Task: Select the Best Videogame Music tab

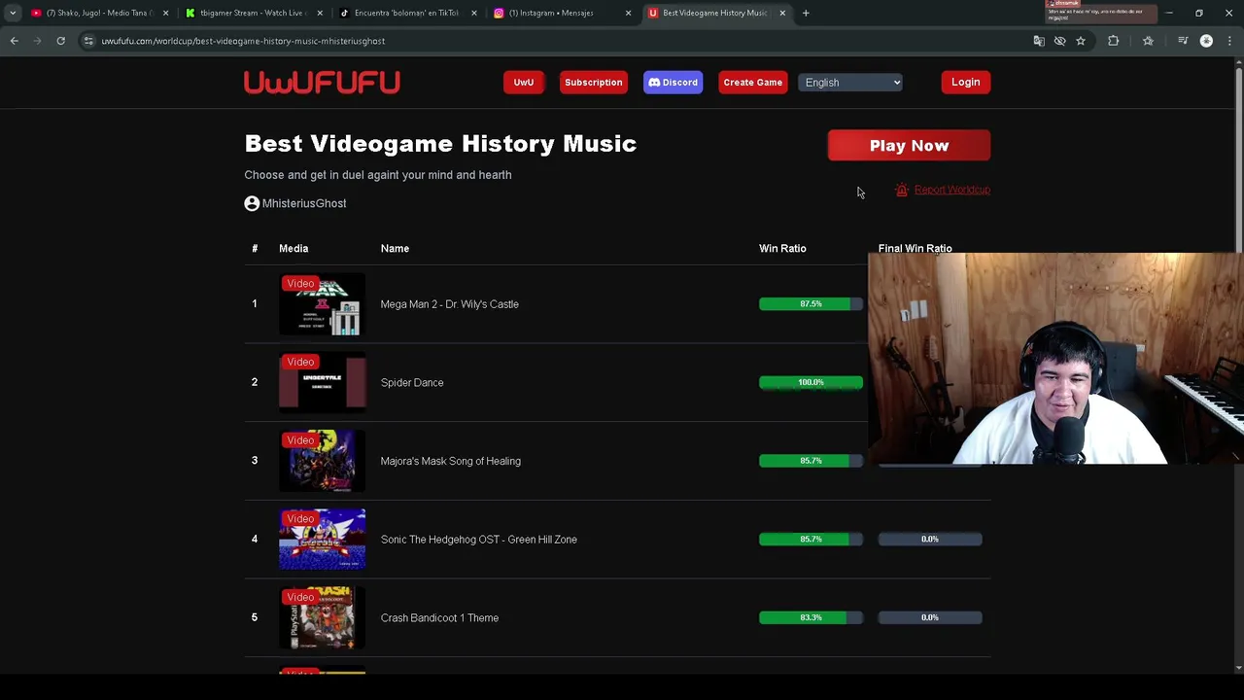Action: (x=715, y=13)
